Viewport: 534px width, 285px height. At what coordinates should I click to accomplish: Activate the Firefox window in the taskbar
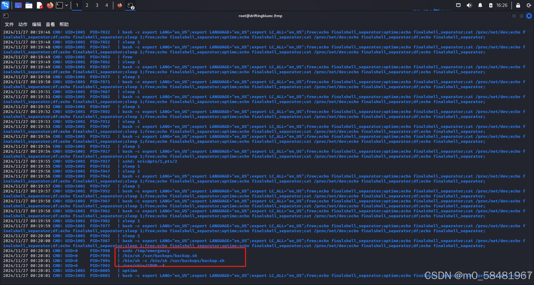click(119, 5)
